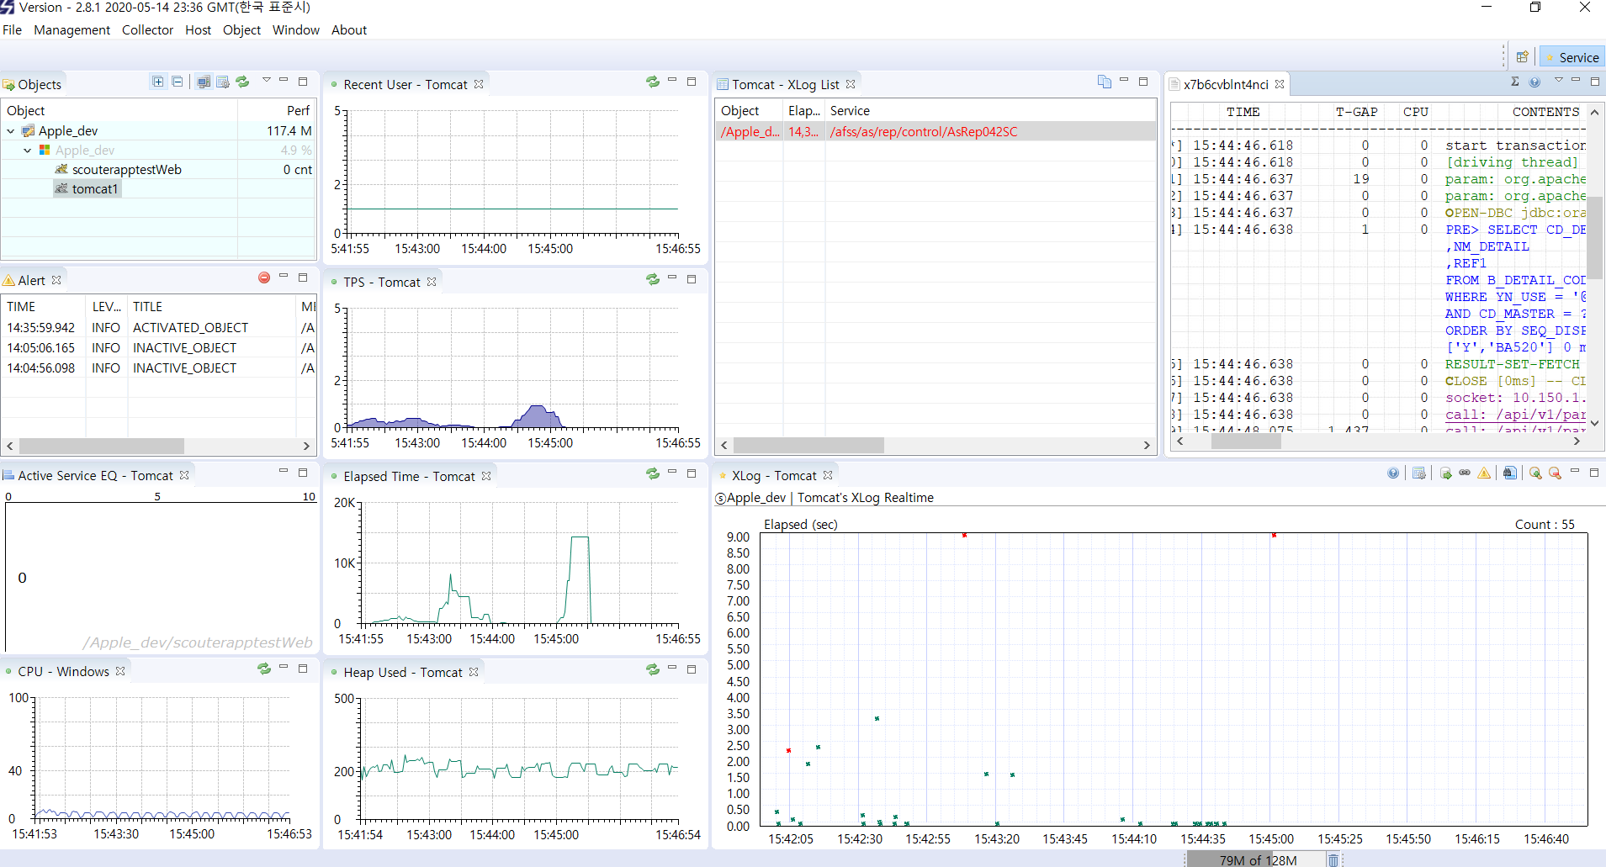
Task: Follow the call: /api/v1/par link
Action: [1516, 415]
